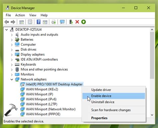Viewport: 158px width, 128px height.
Task: Click the Keyboards category icon
Action: coord(17,64)
